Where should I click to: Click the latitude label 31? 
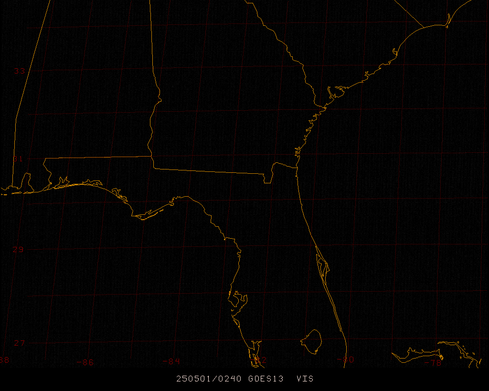point(18,159)
